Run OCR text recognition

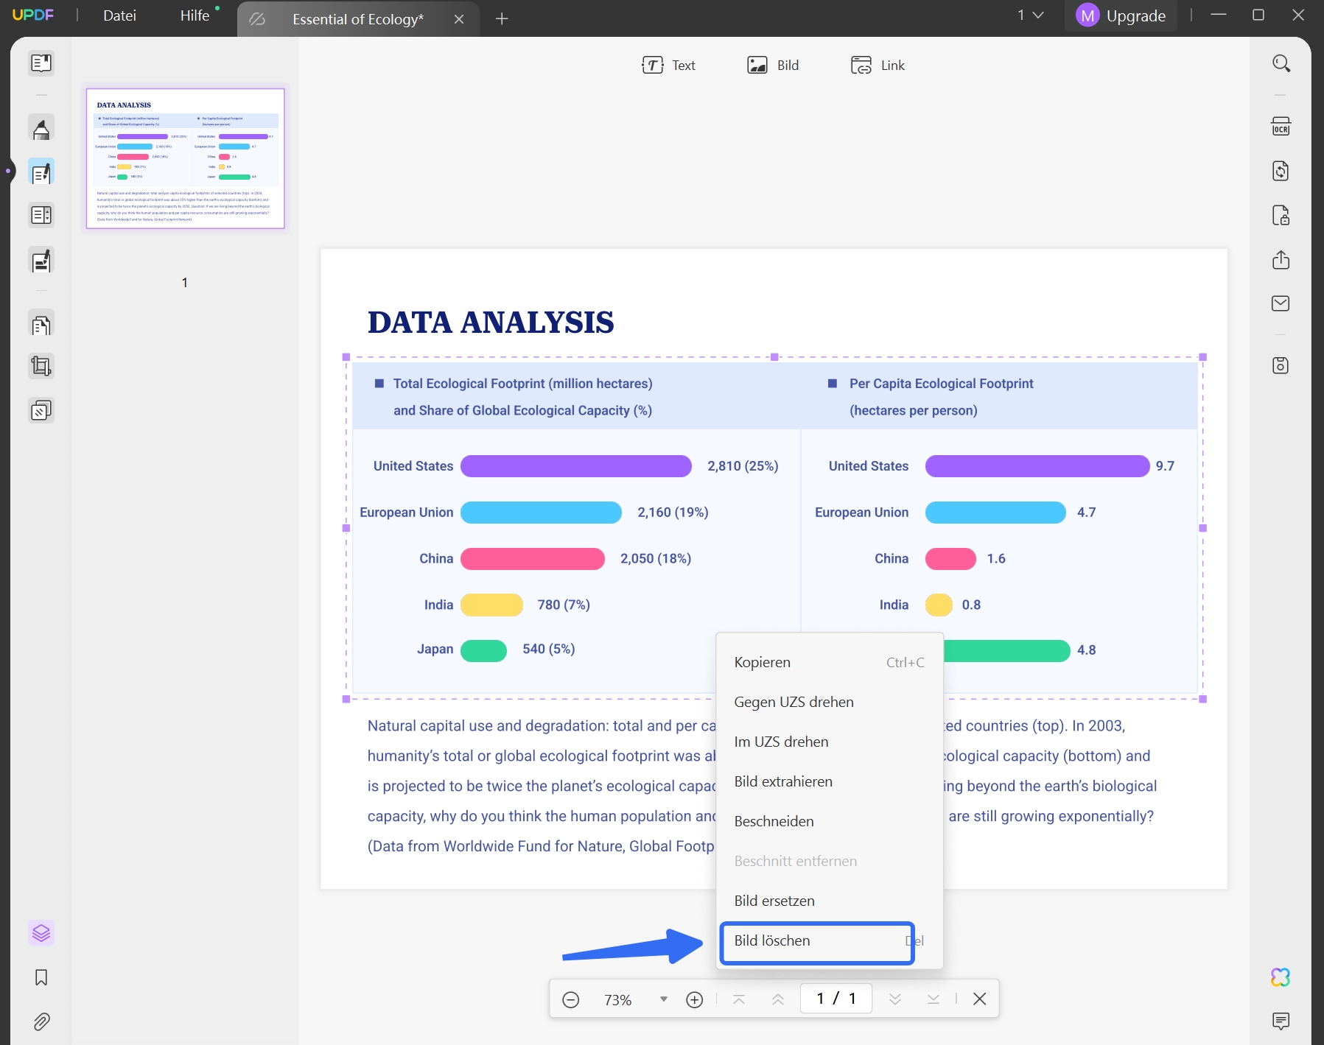coord(1281,127)
